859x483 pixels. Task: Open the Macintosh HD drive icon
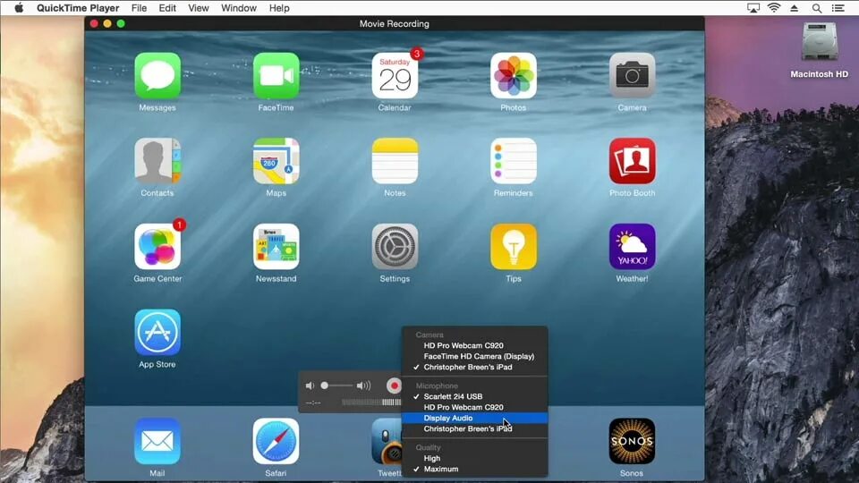[820, 41]
